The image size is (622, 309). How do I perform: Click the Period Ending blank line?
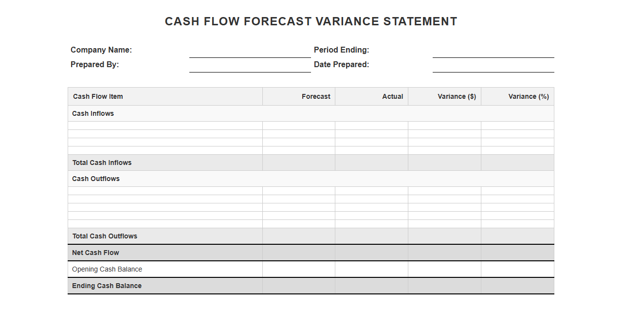pos(493,51)
